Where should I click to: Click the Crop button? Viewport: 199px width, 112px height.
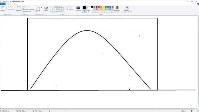[x=26, y=7]
